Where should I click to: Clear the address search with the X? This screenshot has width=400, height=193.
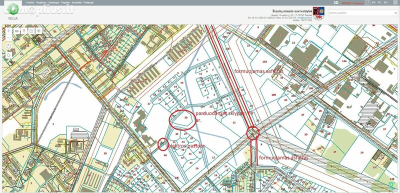pos(395,12)
